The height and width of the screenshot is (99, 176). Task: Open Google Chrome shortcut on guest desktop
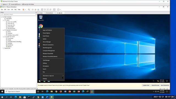[x=41, y=26]
